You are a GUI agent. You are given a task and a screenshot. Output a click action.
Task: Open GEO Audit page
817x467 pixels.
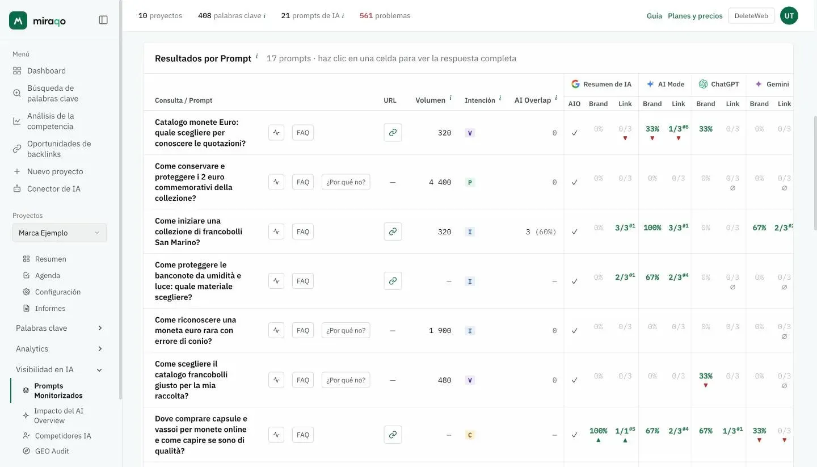52,451
